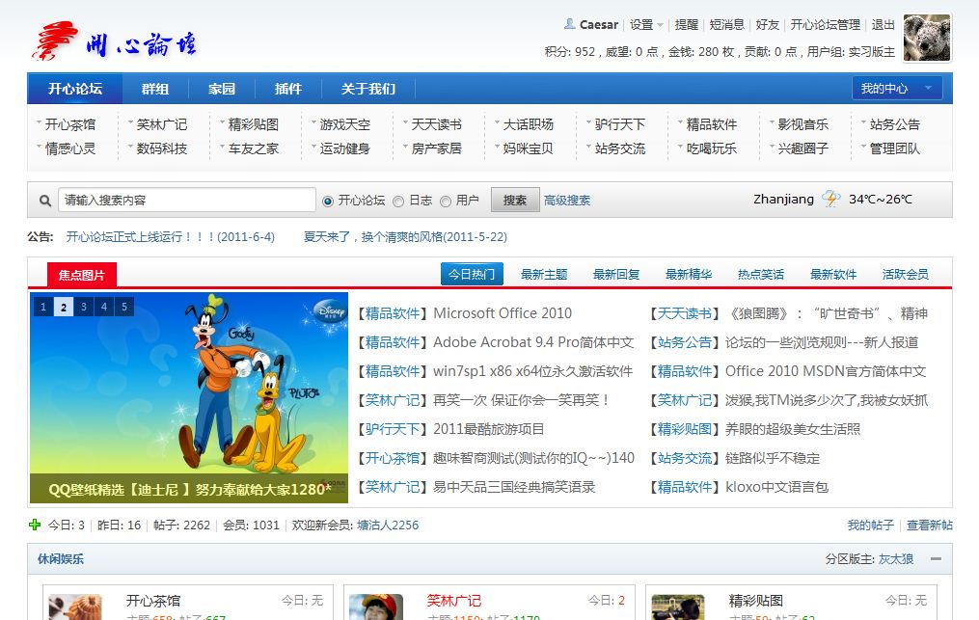Click the Disney focus image
The image size is (979, 620).
click(x=189, y=397)
